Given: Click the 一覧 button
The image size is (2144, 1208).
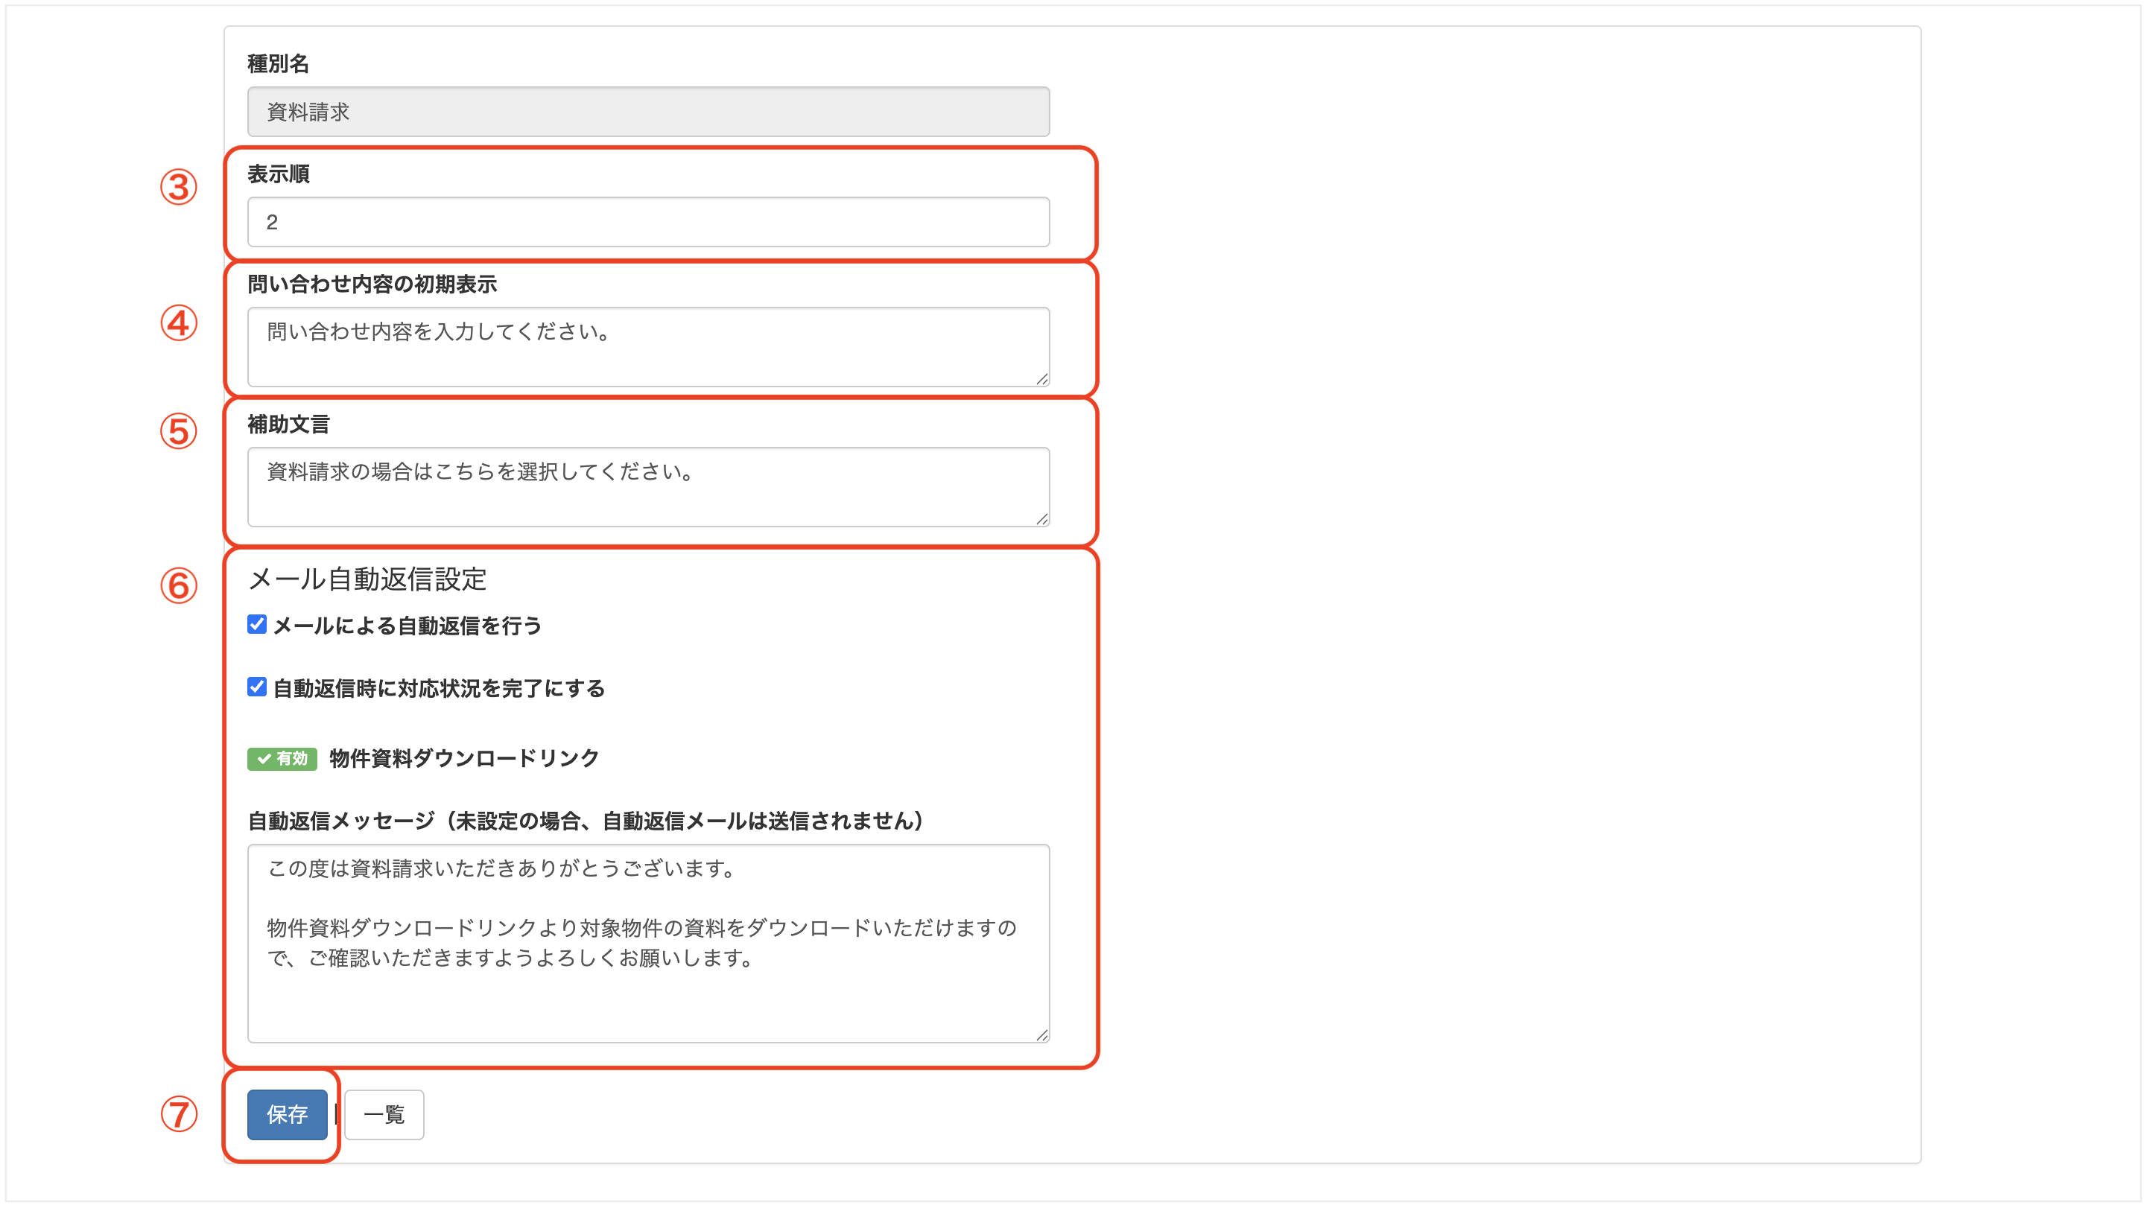Looking at the screenshot, I should pyautogui.click(x=384, y=1115).
